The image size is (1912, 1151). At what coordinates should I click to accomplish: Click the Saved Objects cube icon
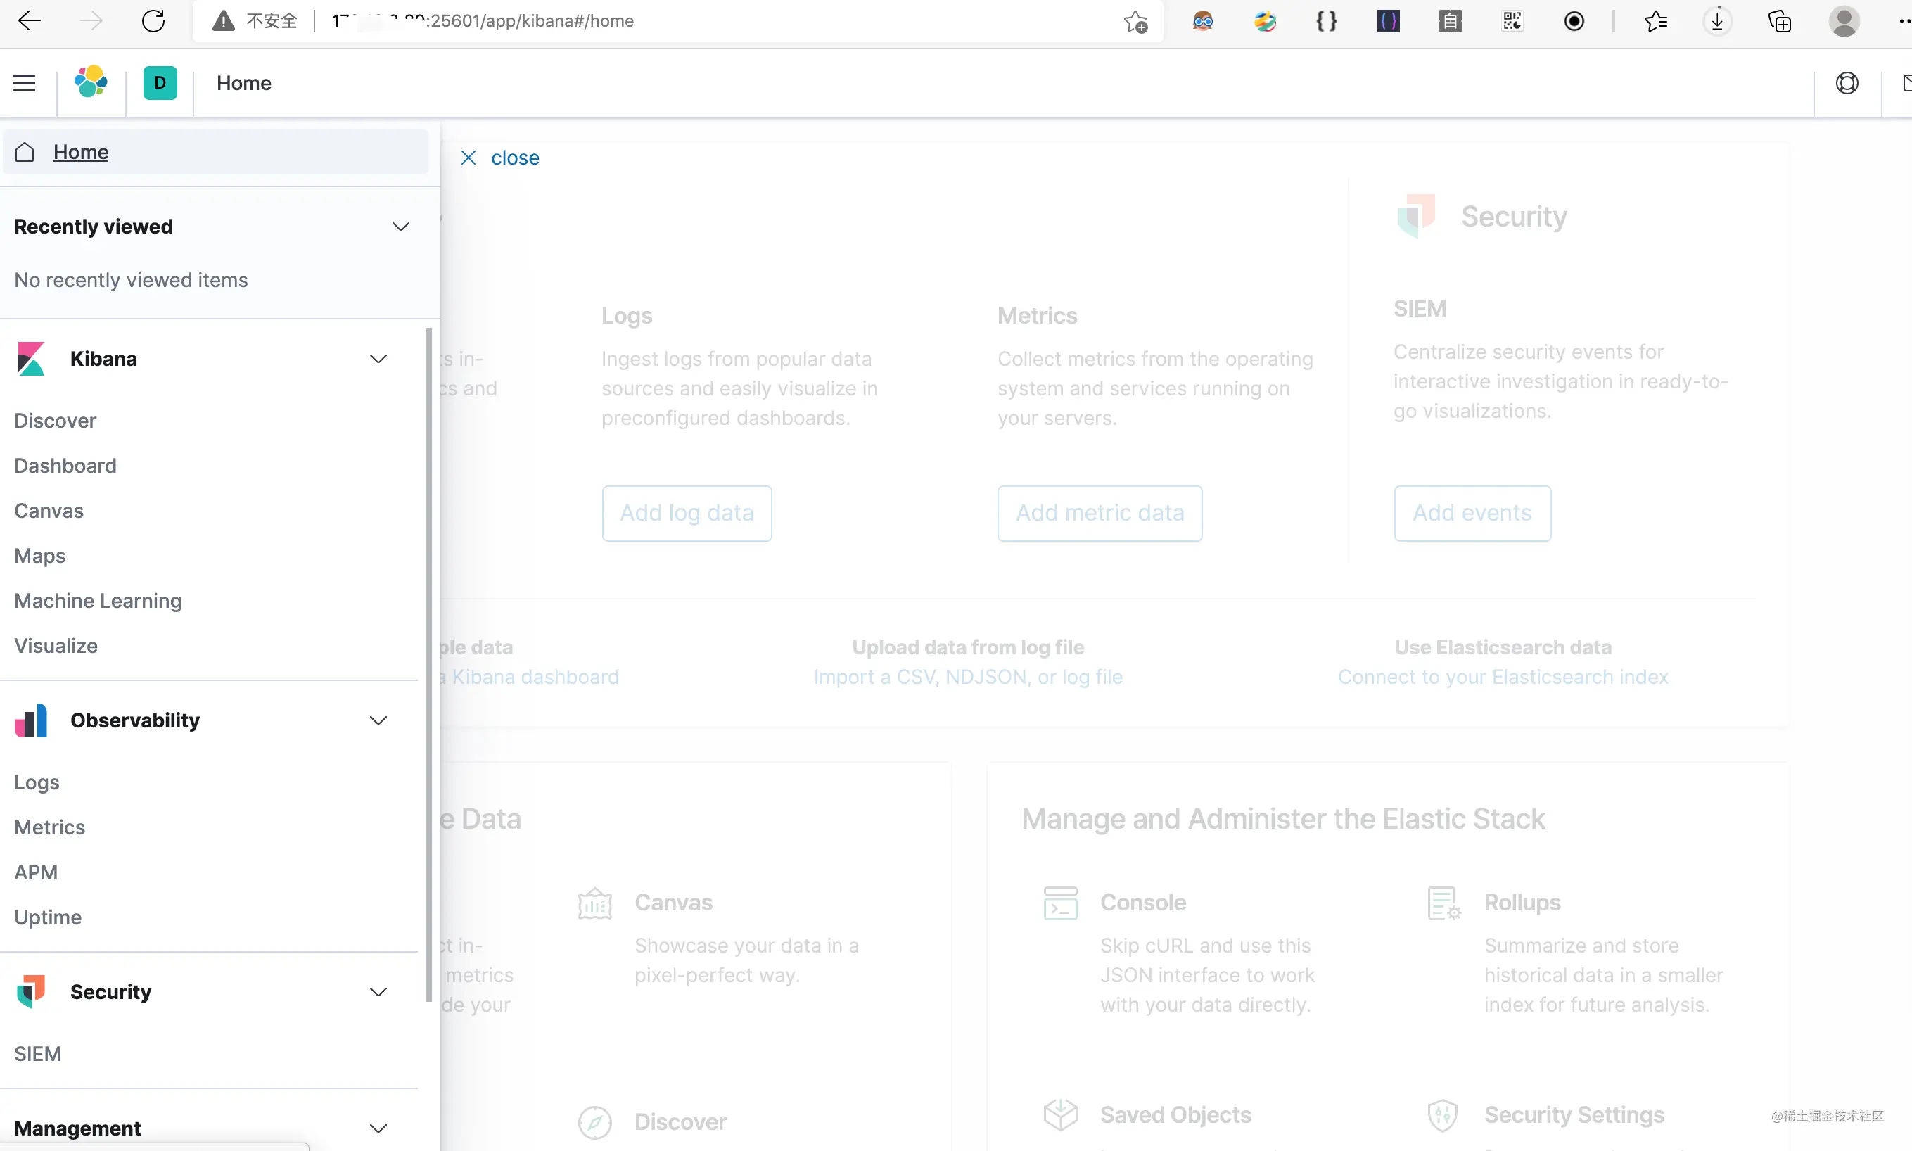(x=1060, y=1114)
